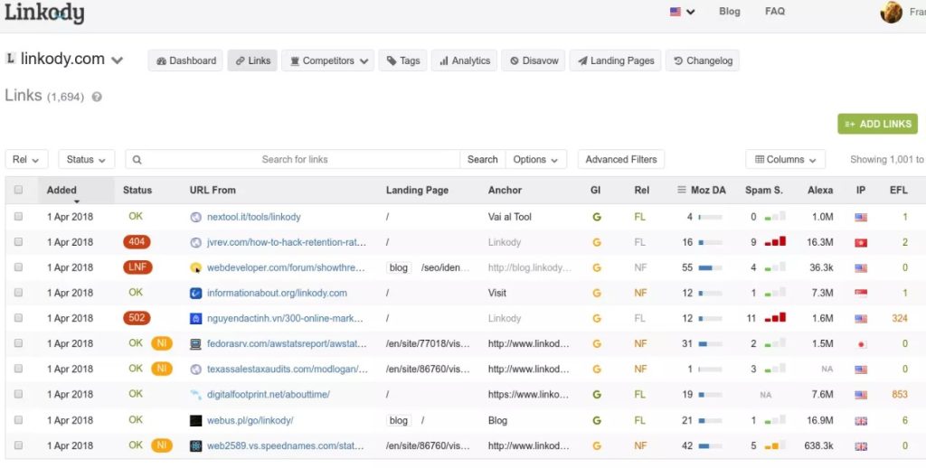The image size is (926, 468).
Task: Click the Google index G icon for digitalfootprint.net
Action: [597, 394]
